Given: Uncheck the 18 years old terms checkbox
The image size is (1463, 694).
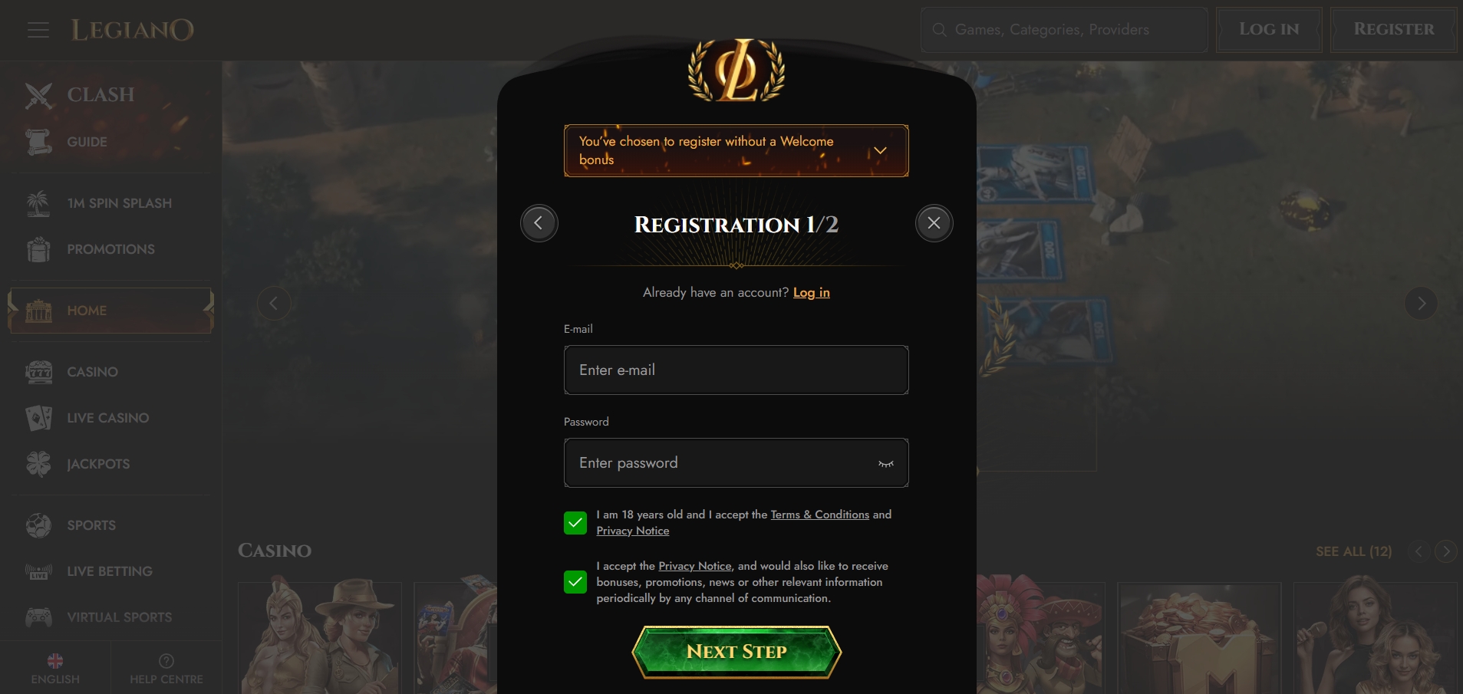Looking at the screenshot, I should click(575, 523).
